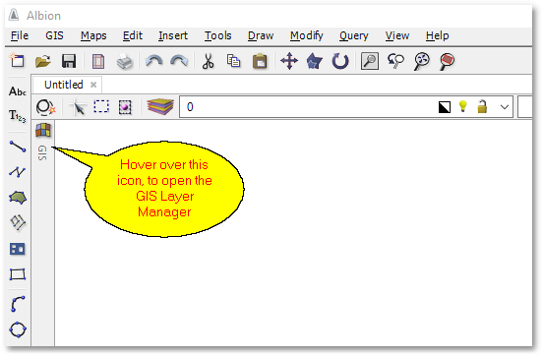
Task: Open the Maps menu
Action: (x=93, y=35)
